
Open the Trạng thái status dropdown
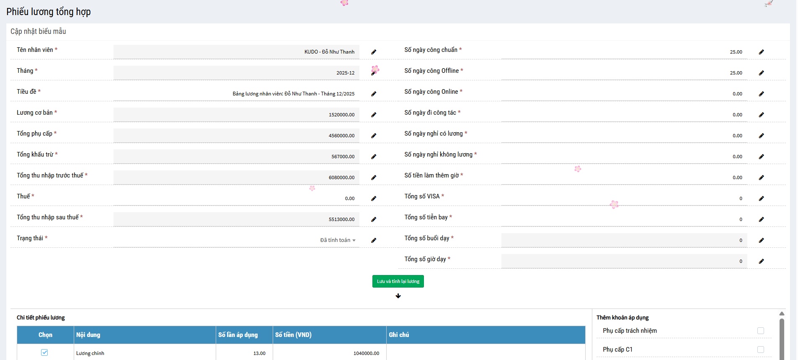(x=338, y=240)
